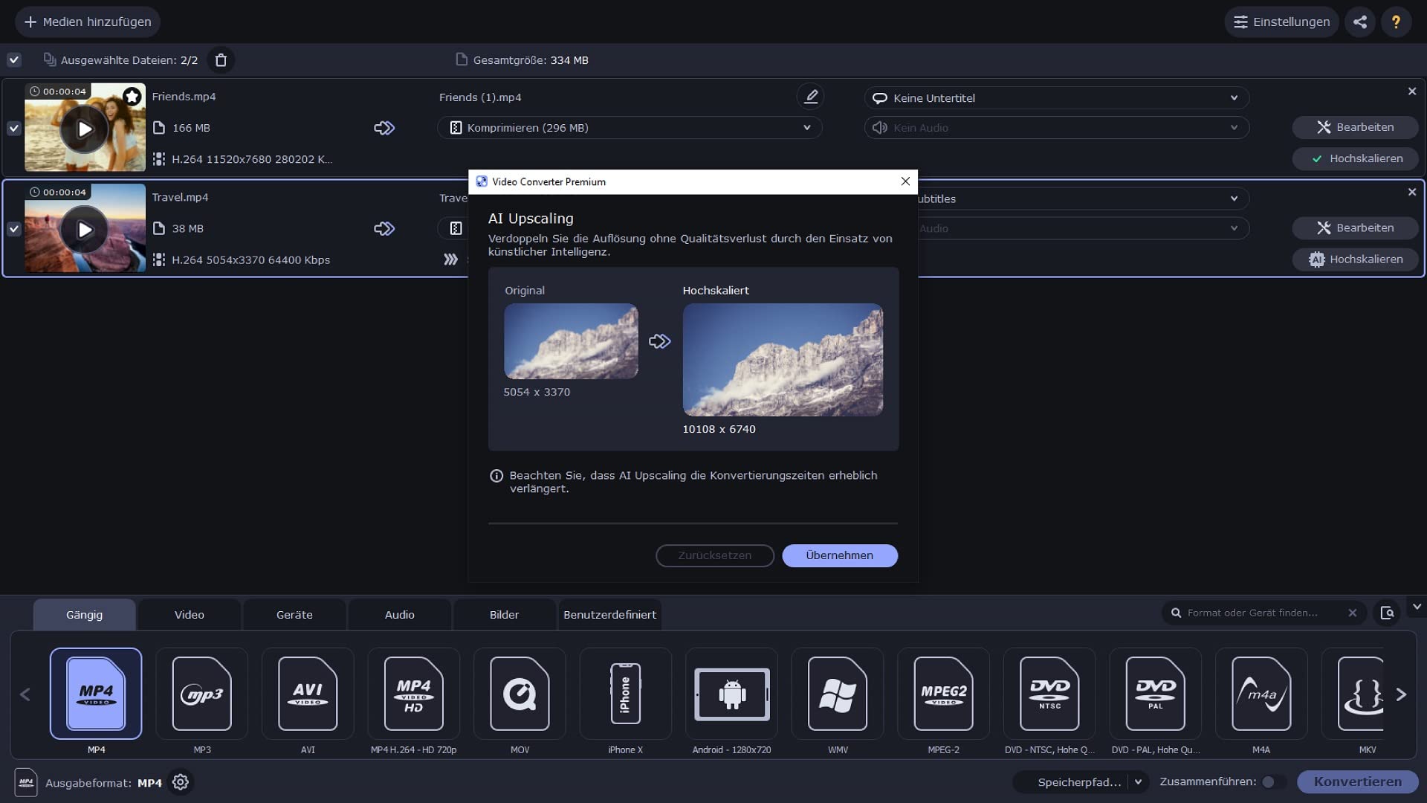Clear the format search field
This screenshot has height=803, width=1427.
point(1353,613)
